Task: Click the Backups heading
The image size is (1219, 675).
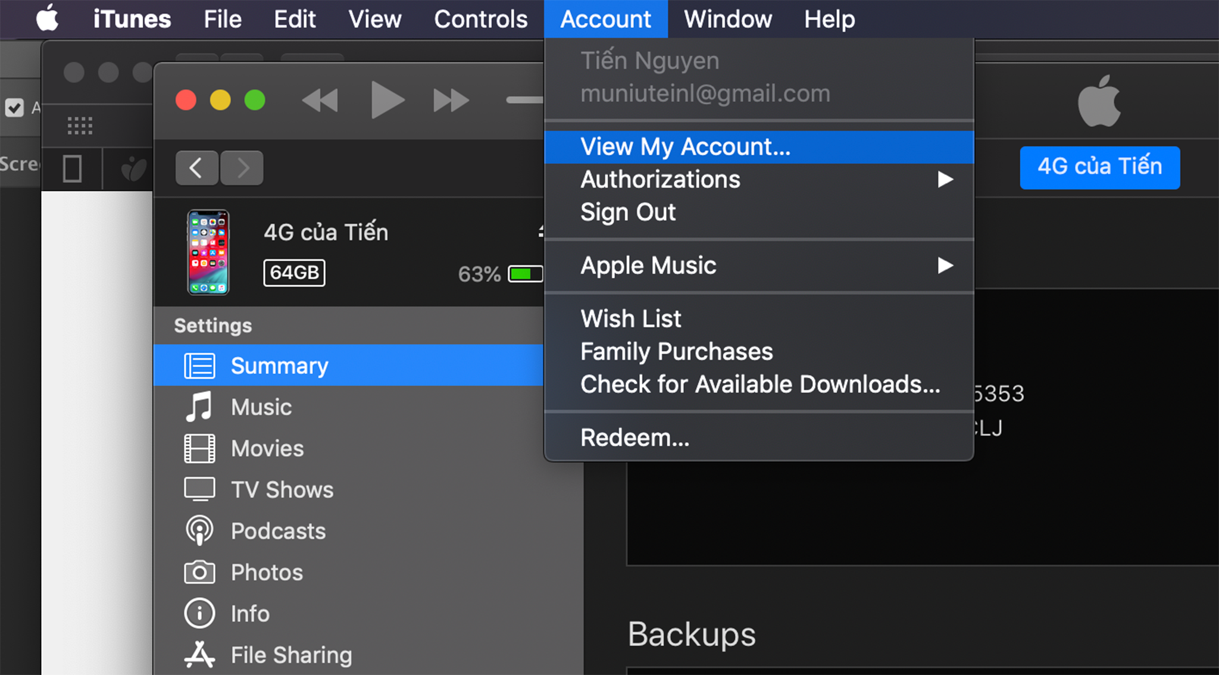Action: 692,634
